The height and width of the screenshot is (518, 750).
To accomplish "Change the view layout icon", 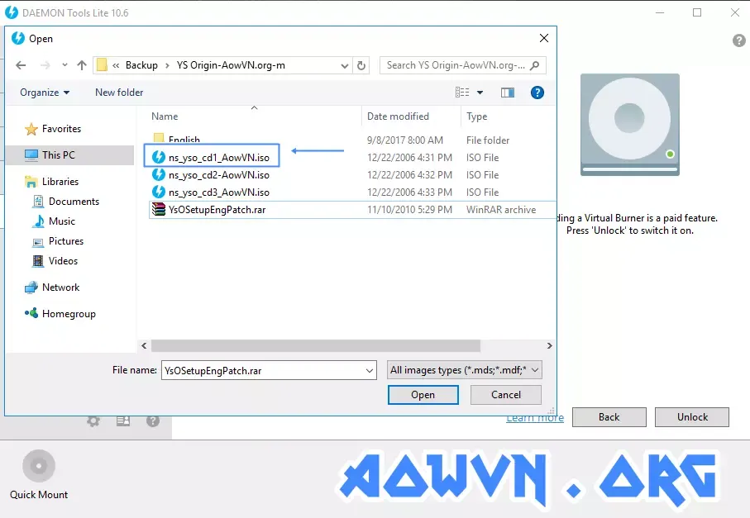I will [462, 93].
